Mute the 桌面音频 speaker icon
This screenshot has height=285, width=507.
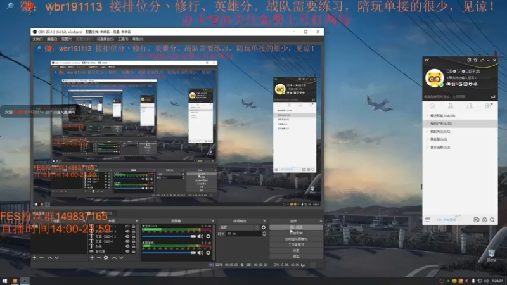(200, 253)
